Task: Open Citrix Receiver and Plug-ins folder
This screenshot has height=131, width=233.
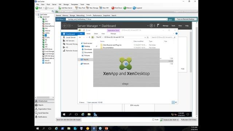Action: [x=112, y=45]
